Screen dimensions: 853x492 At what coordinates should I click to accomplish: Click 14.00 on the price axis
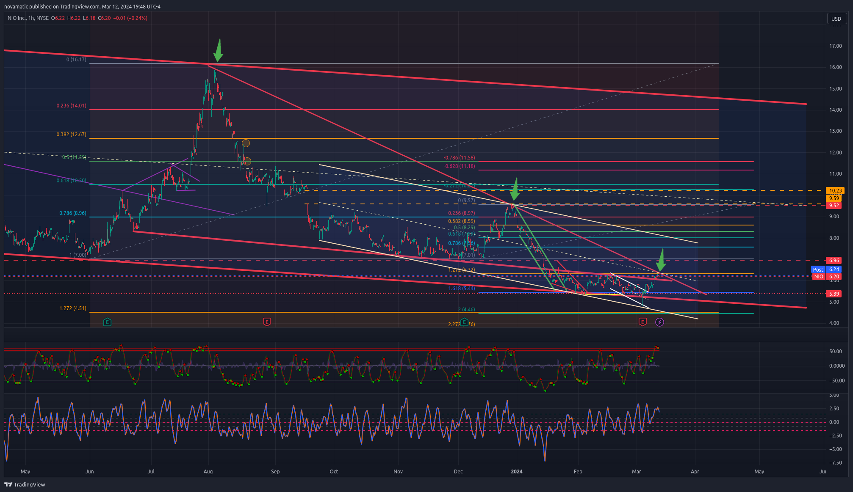[x=836, y=110]
